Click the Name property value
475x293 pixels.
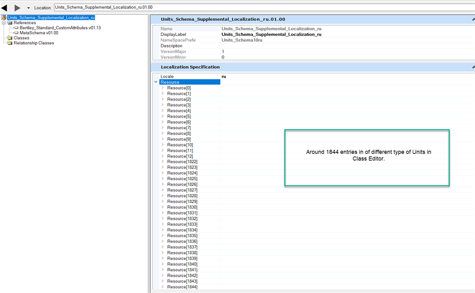click(271, 29)
